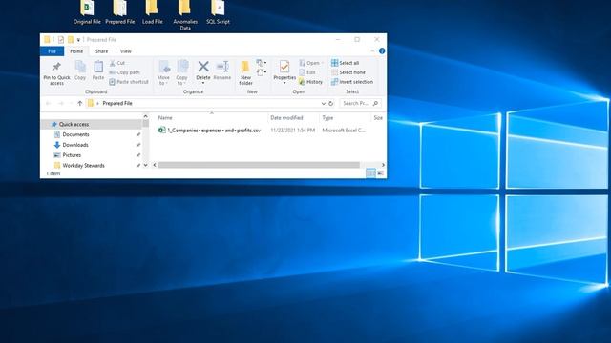Sort by the Name column header
This screenshot has height=343, width=611.
(x=165, y=117)
